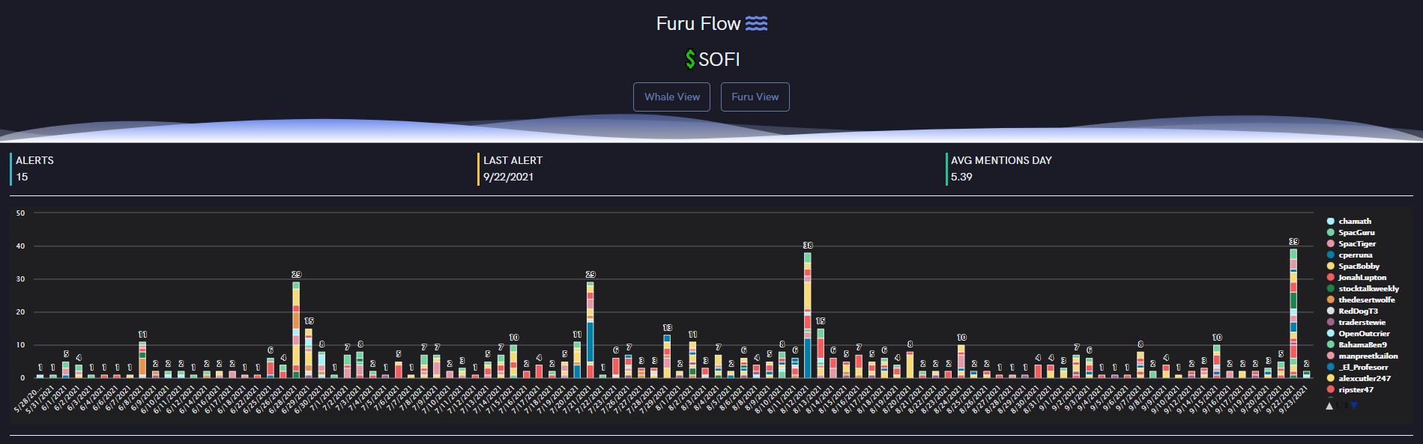1423x444 pixels.
Task: Toggle SpacGuru series in legend
Action: coord(1356,232)
